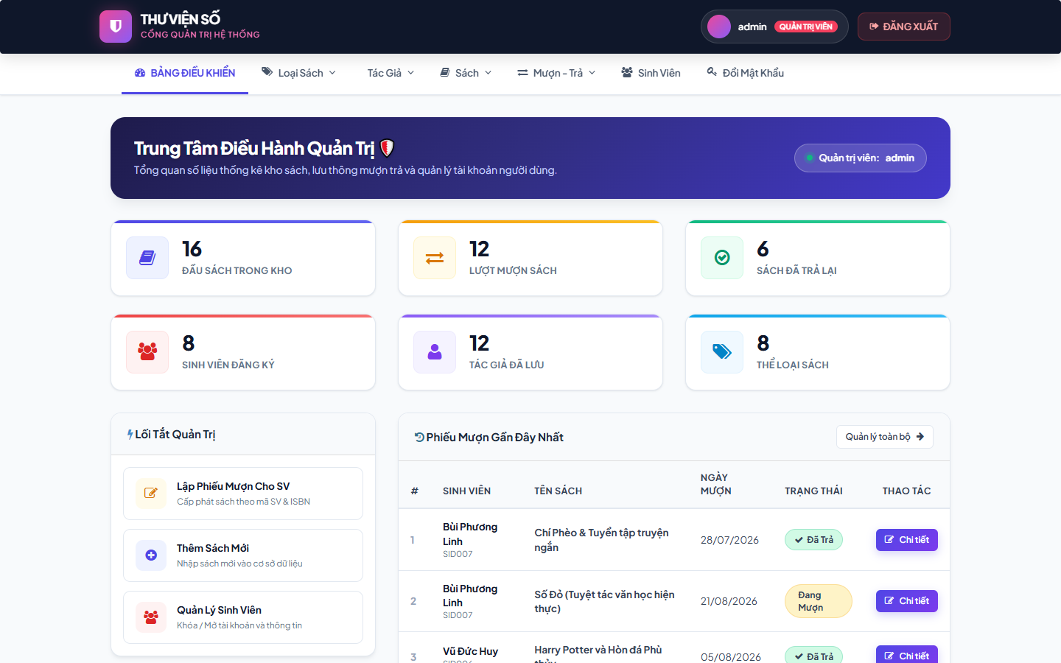The width and height of the screenshot is (1061, 663).
Task: Click the book title Số Đỏ (Tuyệt tác văn học hiện thực)
Action: coord(604,601)
